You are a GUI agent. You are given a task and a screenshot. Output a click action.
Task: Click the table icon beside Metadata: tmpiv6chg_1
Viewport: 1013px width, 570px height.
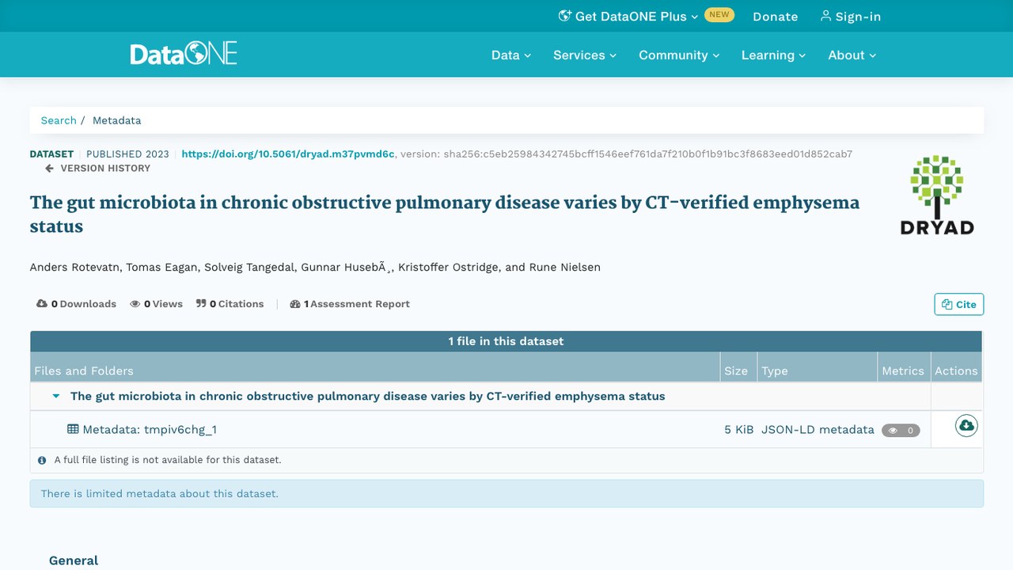point(73,429)
